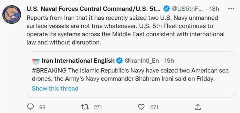The height and width of the screenshot is (113, 240).
Task: View the 271 retweets count
Action: 98,107
